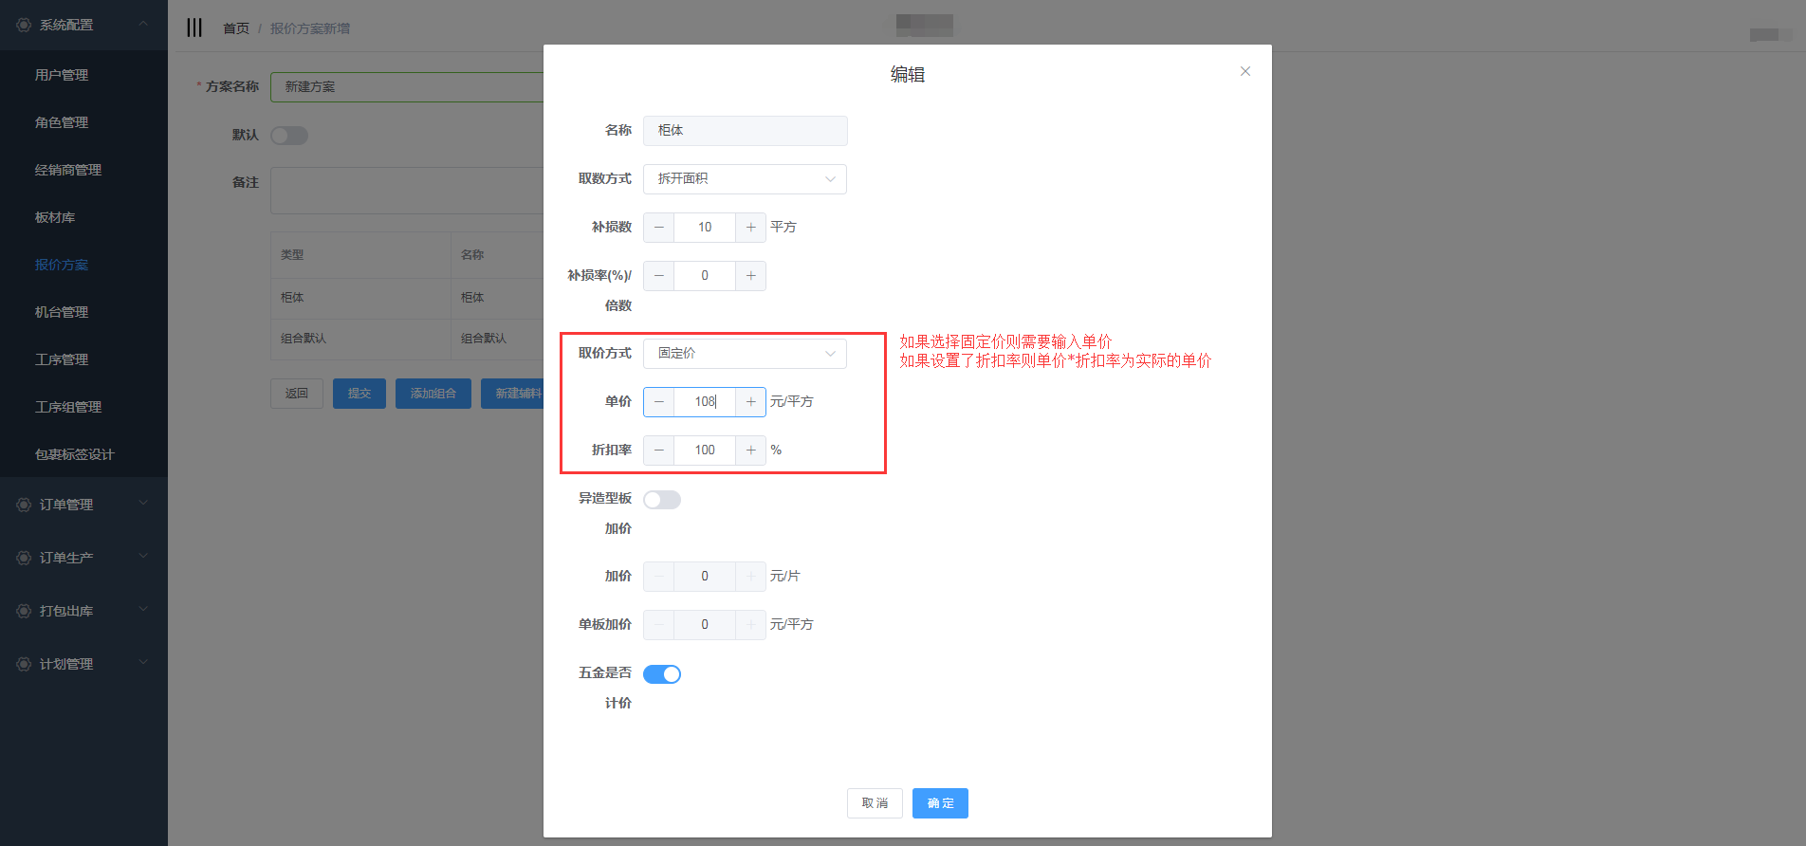This screenshot has height=846, width=1806.
Task: Click the 名称 input field
Action: pos(745,131)
